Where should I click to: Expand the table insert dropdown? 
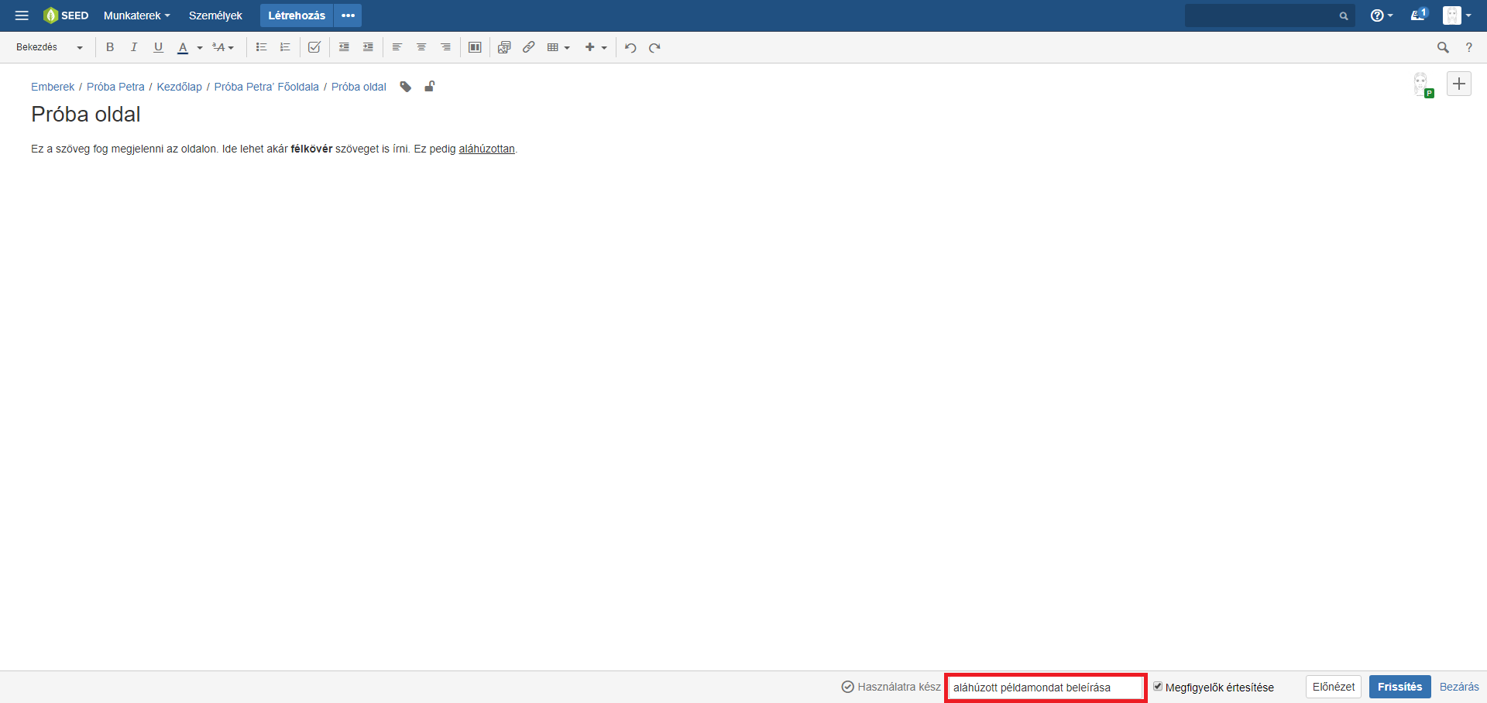tap(558, 47)
